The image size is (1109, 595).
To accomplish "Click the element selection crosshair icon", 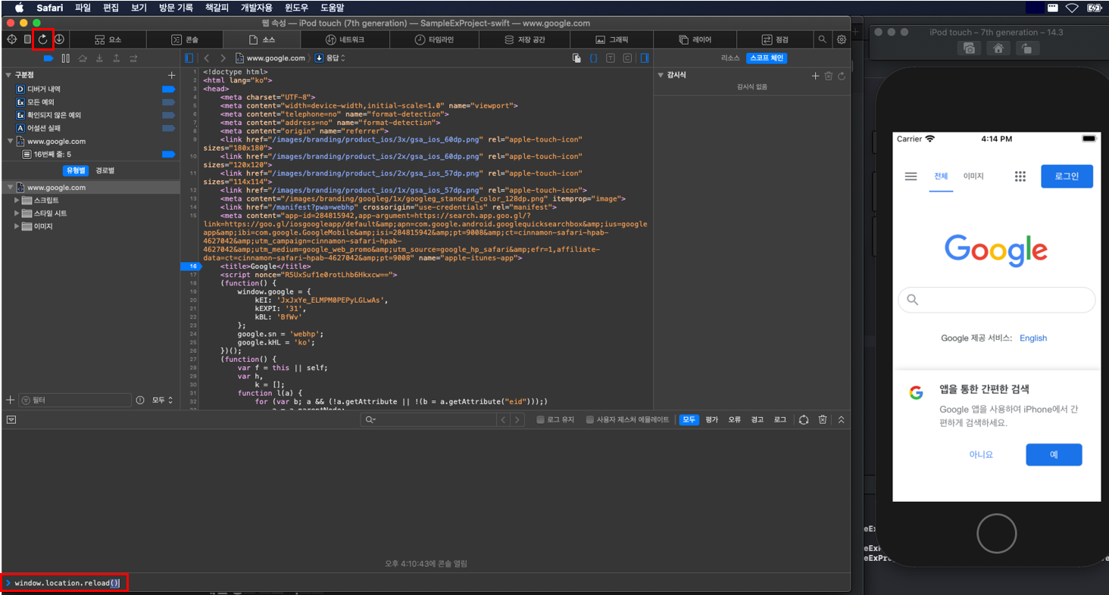I will point(11,39).
